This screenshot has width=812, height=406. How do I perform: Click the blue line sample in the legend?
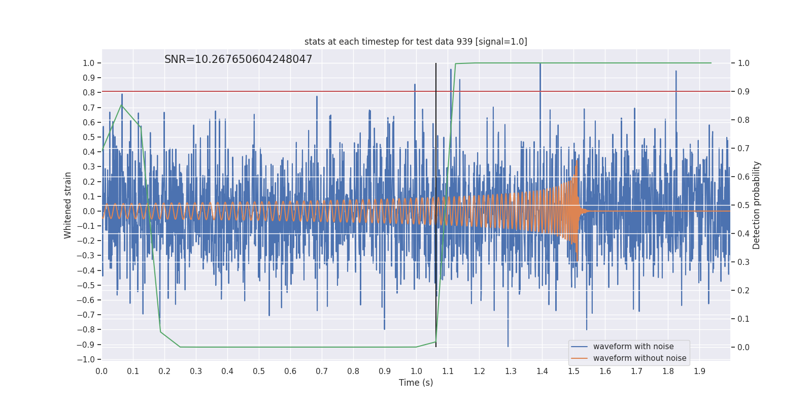pos(580,347)
